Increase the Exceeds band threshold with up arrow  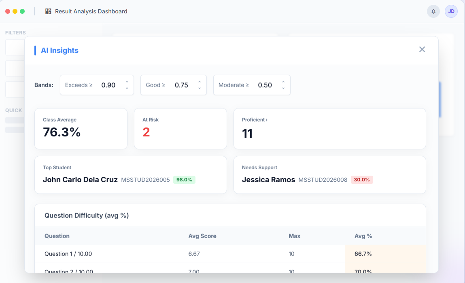click(x=127, y=82)
